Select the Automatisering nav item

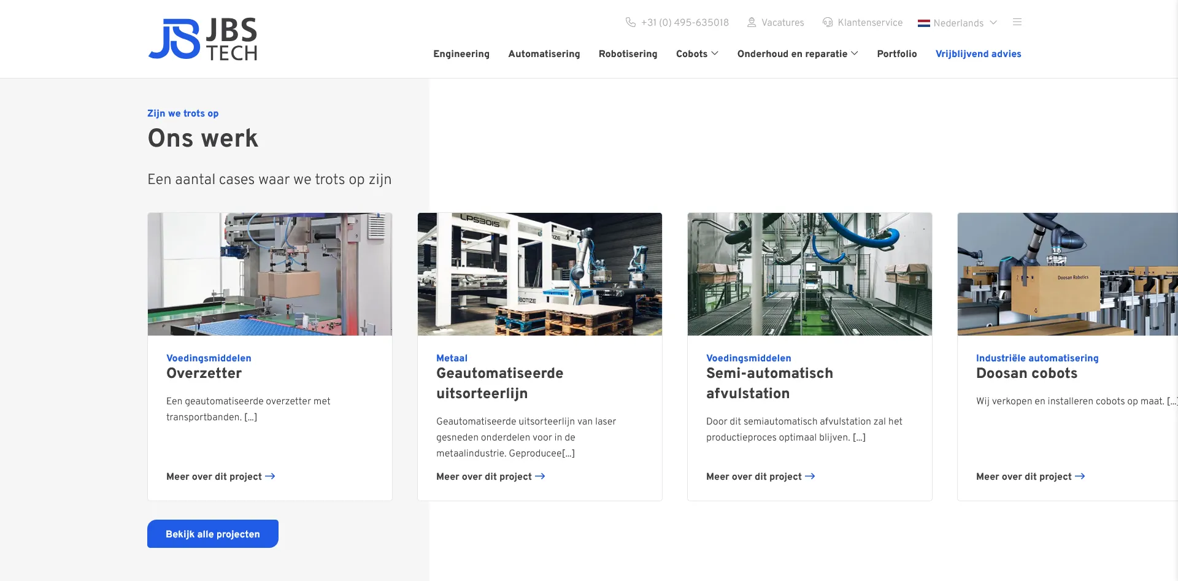point(544,54)
